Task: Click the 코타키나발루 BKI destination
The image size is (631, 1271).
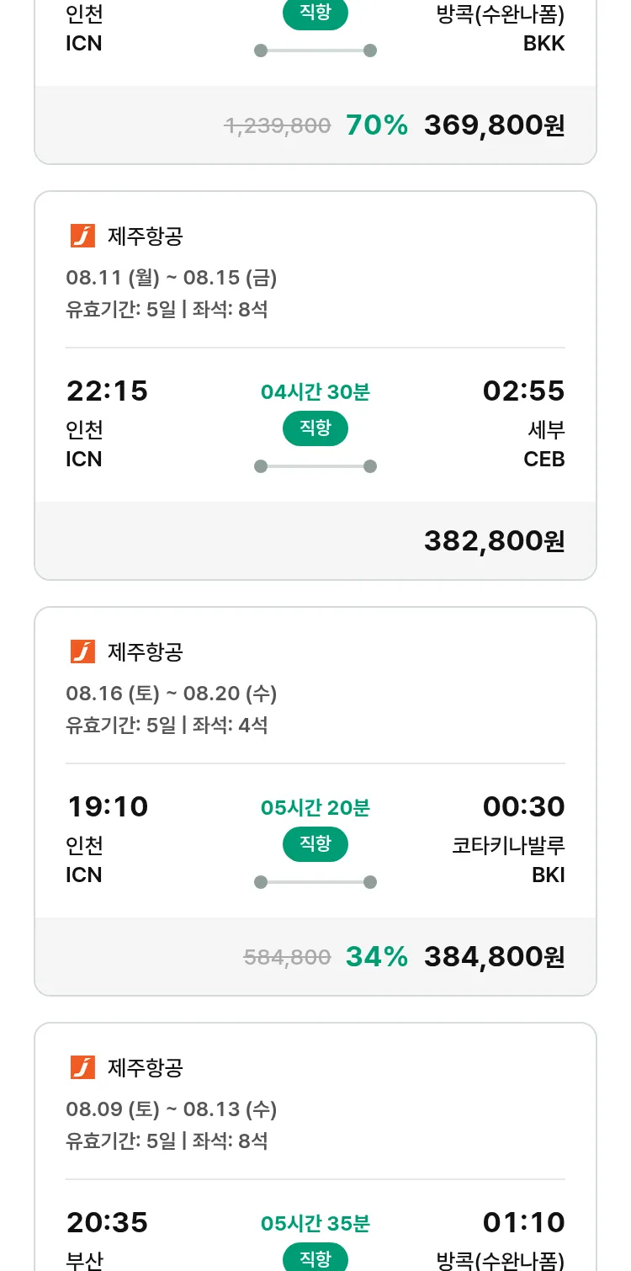Action: [x=508, y=859]
